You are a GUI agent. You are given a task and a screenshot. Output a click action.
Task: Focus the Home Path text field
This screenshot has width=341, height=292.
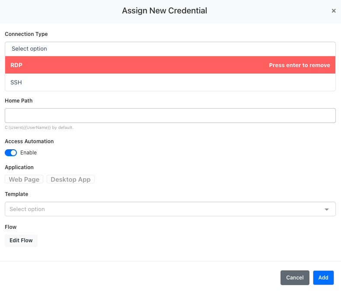(170, 116)
